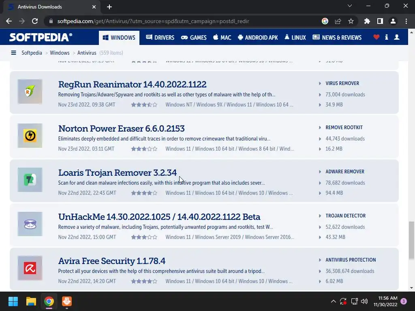This screenshot has height=311, width=415.
Task: Share this page using the share icon
Action: click(x=338, y=21)
